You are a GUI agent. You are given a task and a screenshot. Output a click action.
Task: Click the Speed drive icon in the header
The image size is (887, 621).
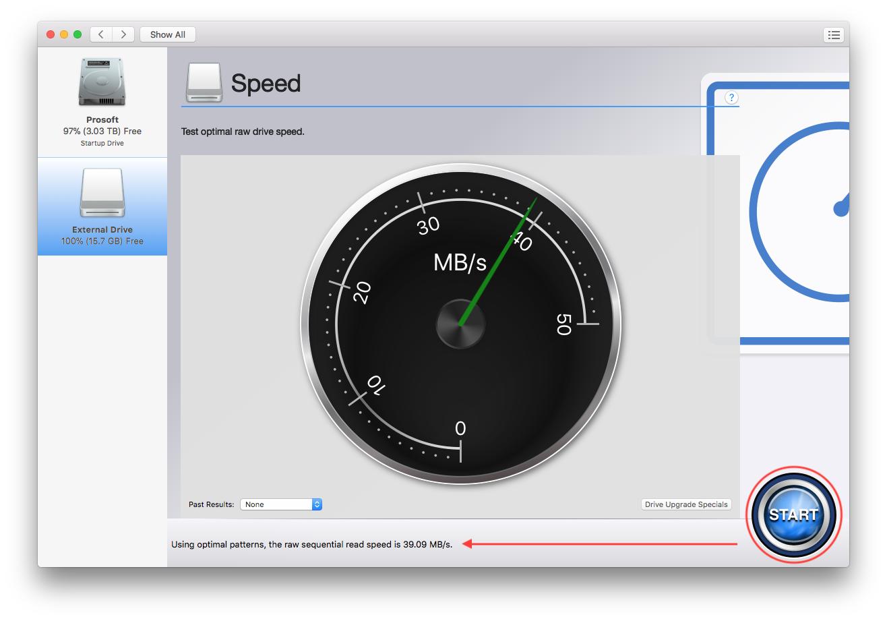[x=204, y=82]
